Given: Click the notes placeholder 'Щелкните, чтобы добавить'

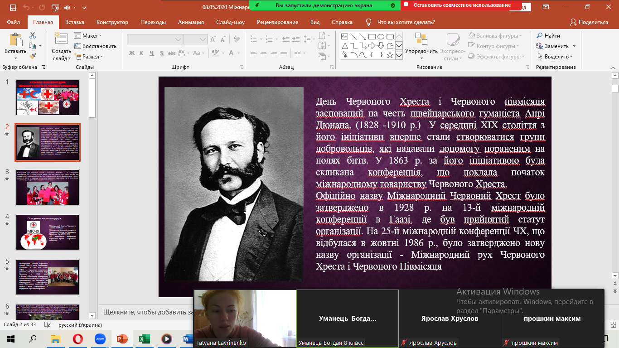Looking at the screenshot, I should point(149,312).
